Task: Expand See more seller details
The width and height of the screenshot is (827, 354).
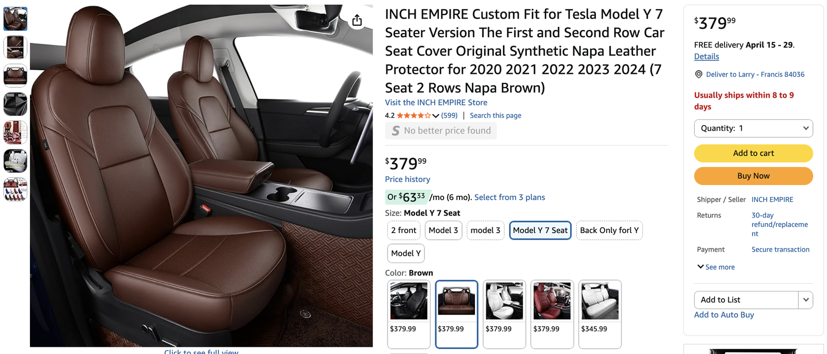Action: (716, 267)
